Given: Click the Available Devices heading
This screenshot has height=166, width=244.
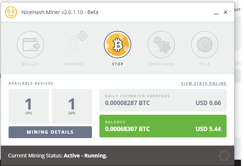Looking at the screenshot, I should tap(31, 84).
